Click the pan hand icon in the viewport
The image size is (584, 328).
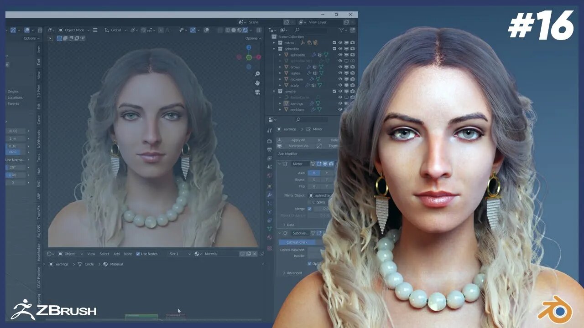(x=257, y=82)
